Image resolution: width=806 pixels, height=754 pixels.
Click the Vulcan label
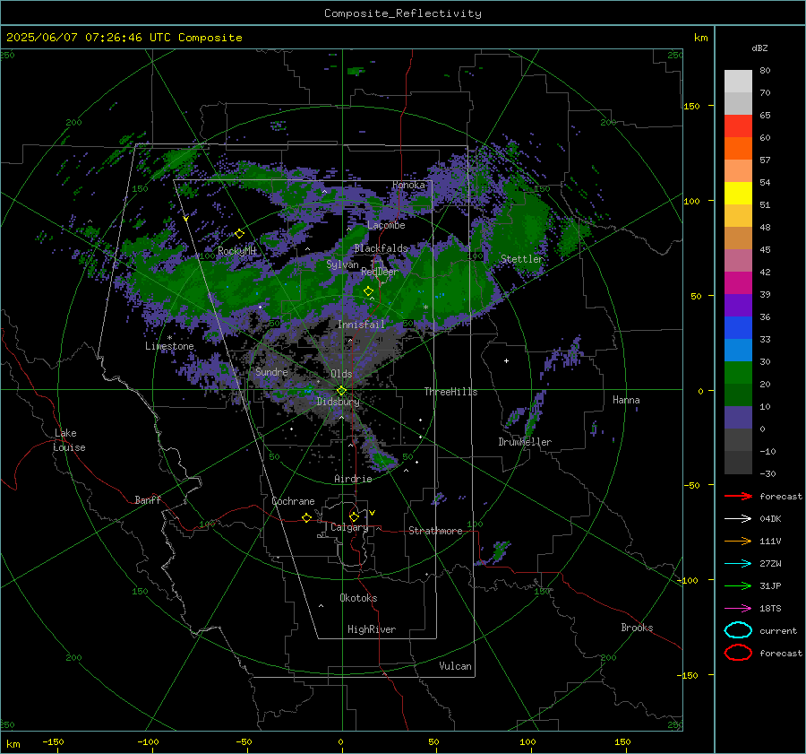coord(456,666)
